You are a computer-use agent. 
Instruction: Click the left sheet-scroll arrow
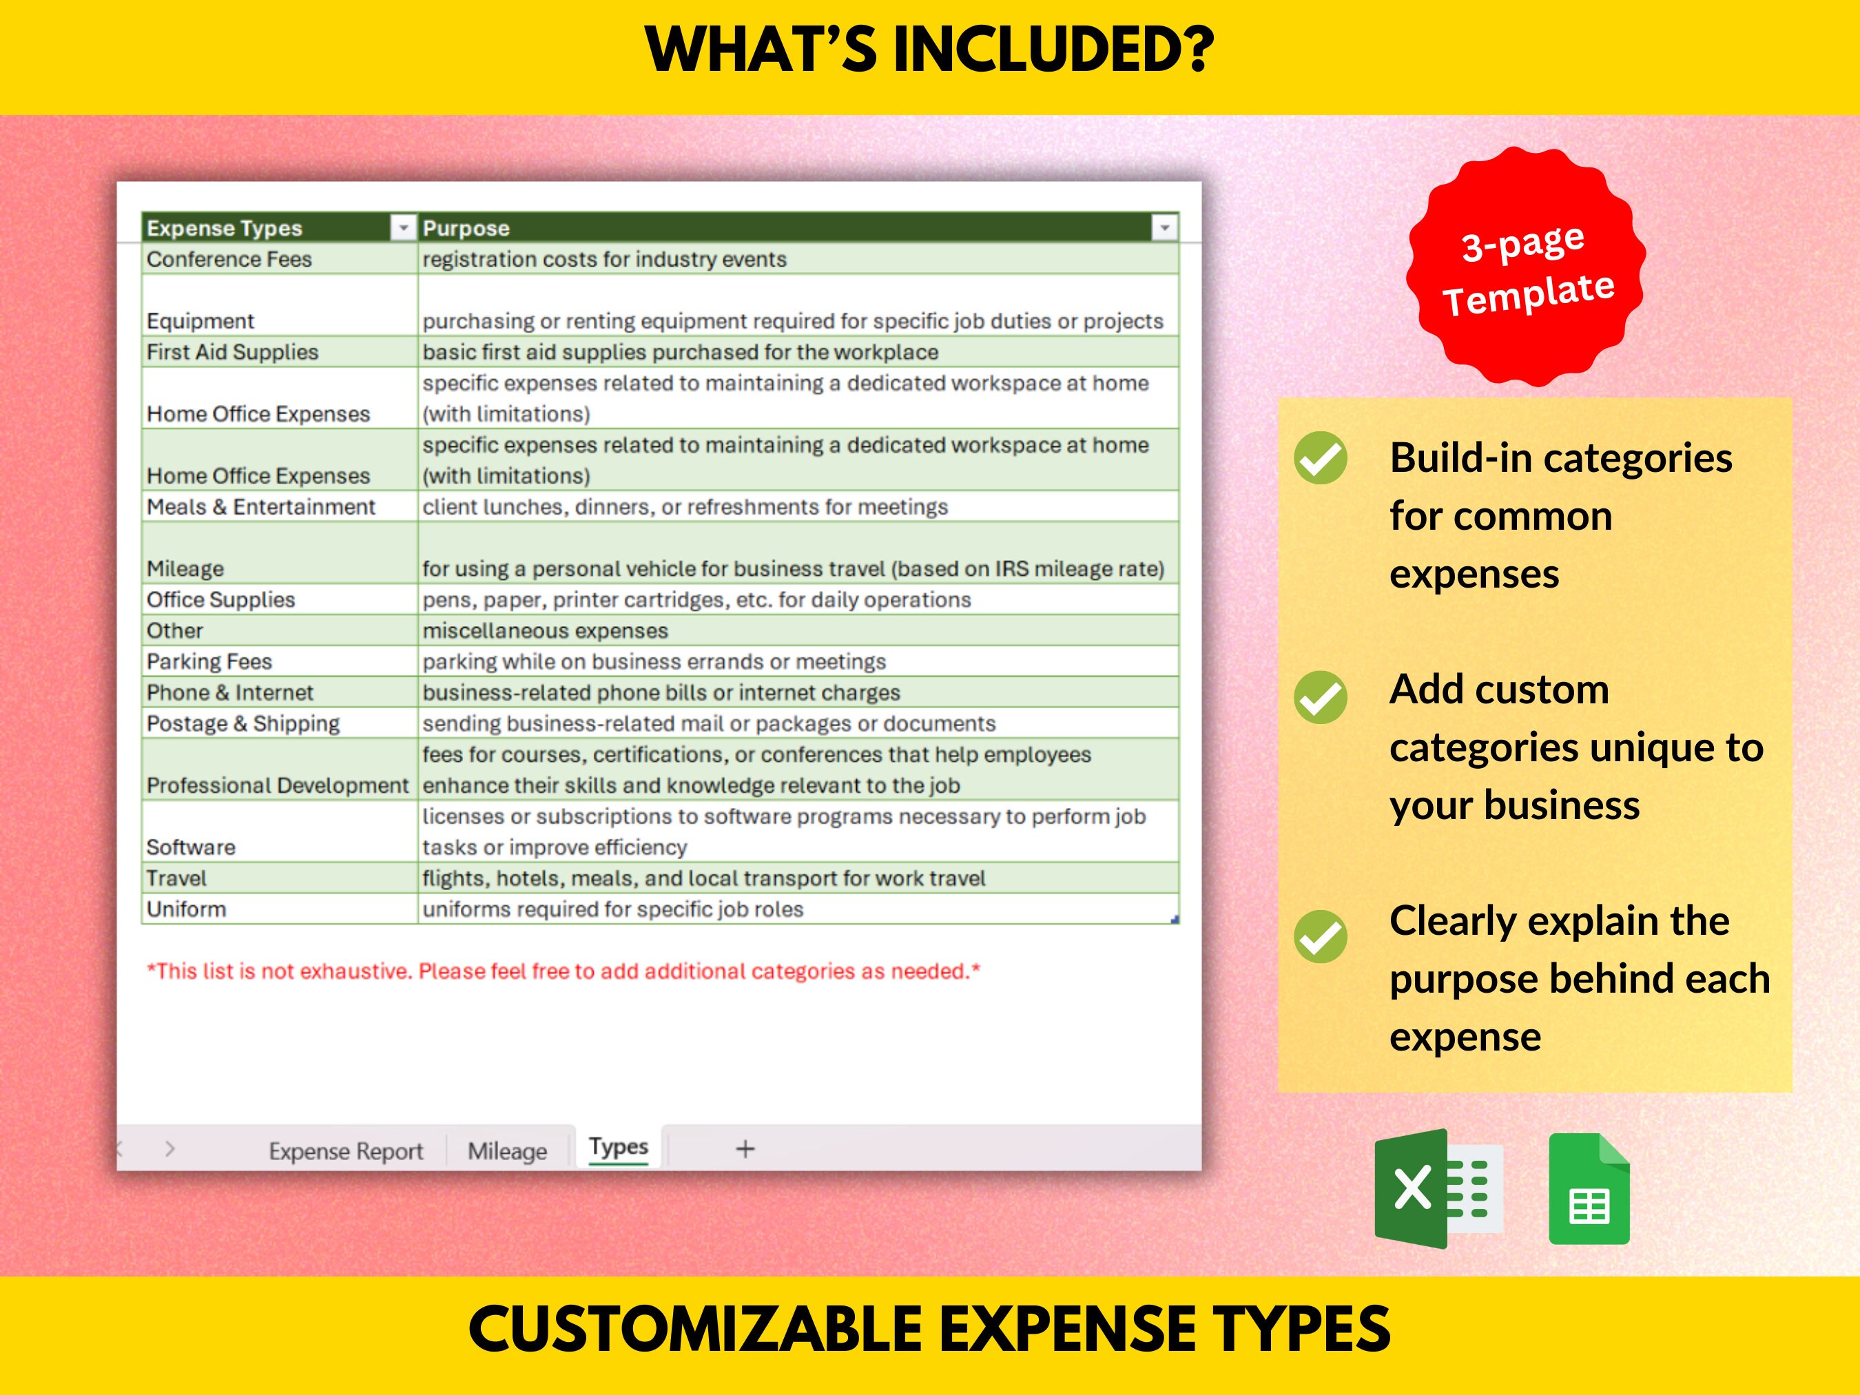point(121,1151)
